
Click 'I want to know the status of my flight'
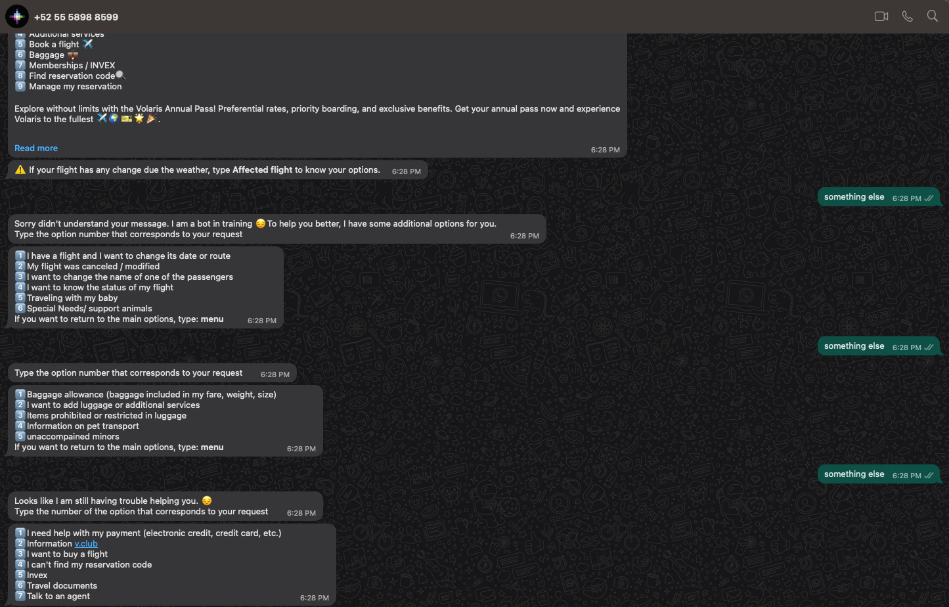point(94,288)
